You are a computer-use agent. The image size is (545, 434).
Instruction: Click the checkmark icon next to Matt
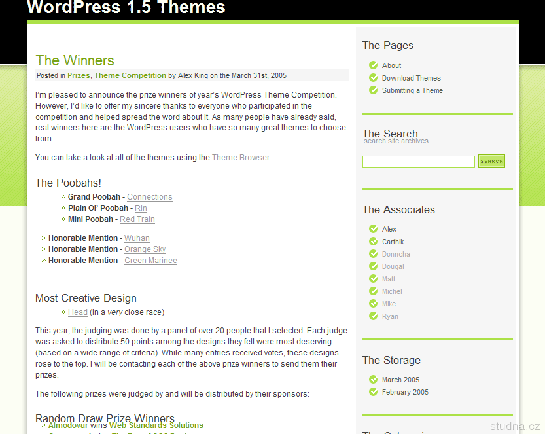point(374,279)
